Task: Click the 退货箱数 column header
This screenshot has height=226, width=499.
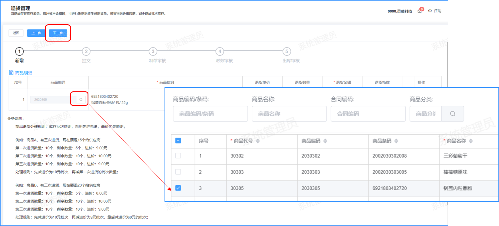Action: pyautogui.click(x=382, y=82)
